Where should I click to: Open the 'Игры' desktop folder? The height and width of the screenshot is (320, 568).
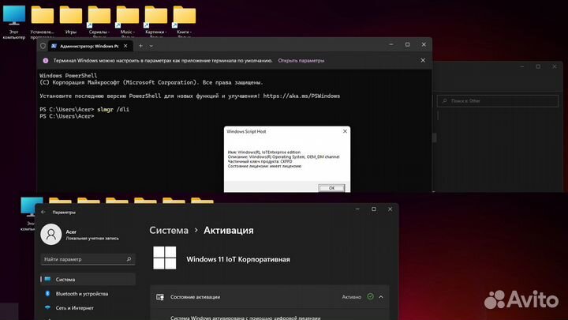[71, 21]
